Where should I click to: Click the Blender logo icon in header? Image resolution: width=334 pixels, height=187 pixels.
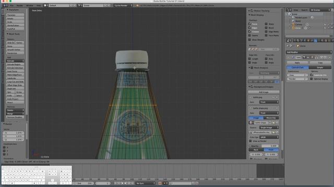pos(137,5)
